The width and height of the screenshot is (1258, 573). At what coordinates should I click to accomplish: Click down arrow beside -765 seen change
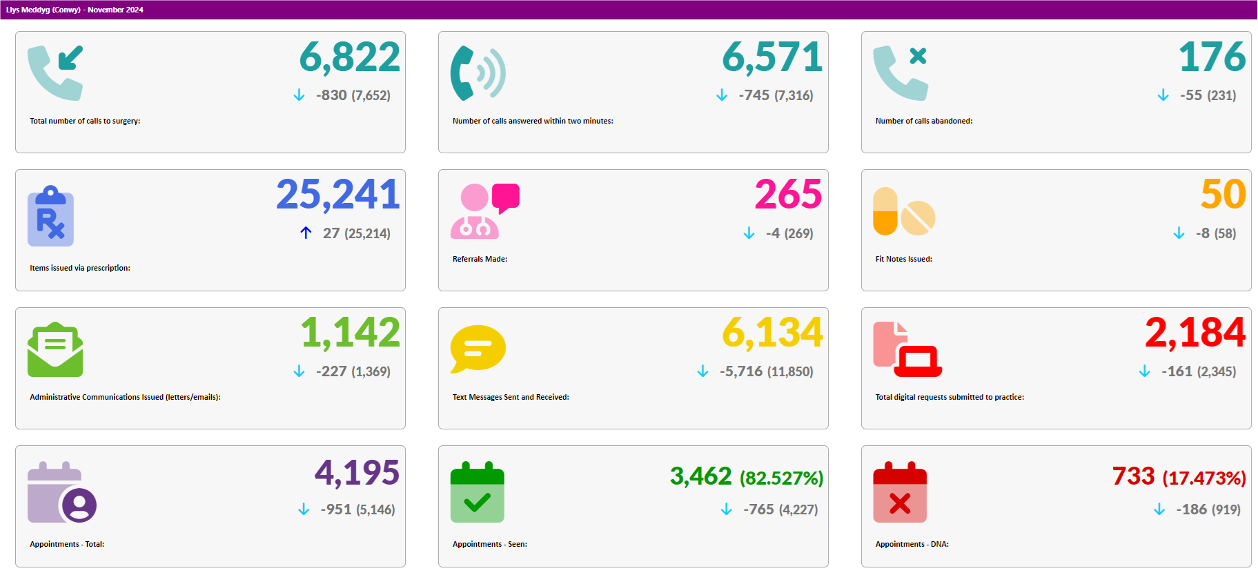[x=726, y=509]
